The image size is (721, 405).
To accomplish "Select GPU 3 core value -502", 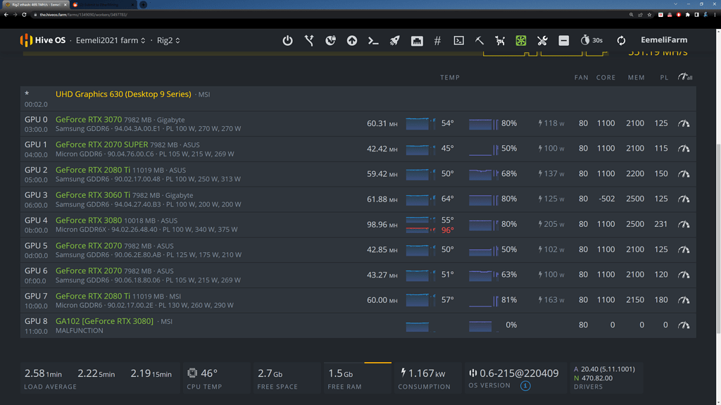I will click(606, 199).
